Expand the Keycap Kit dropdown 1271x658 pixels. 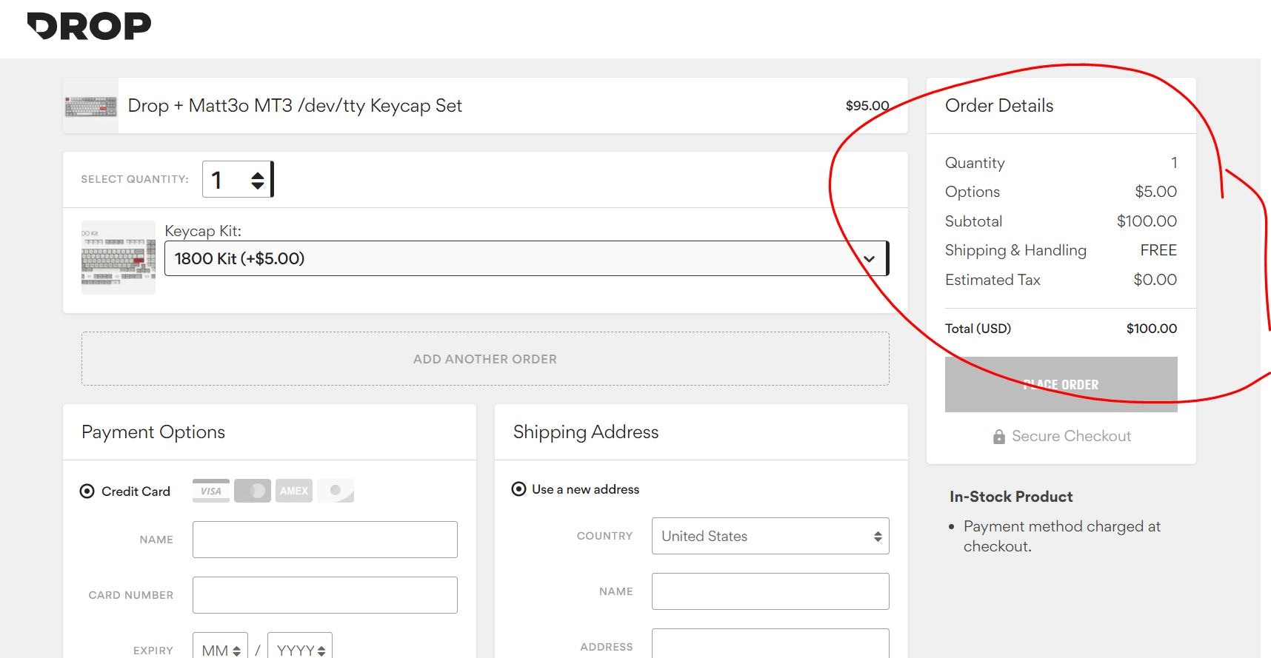coord(525,258)
